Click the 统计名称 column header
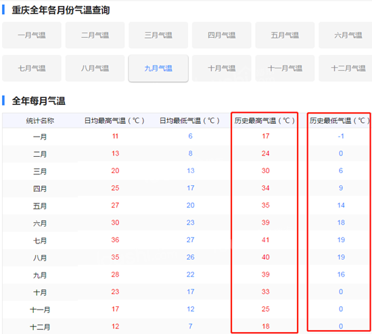 click(x=40, y=121)
